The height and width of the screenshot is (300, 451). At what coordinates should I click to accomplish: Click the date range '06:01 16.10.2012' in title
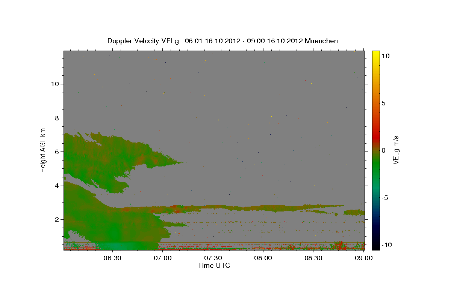coord(212,41)
